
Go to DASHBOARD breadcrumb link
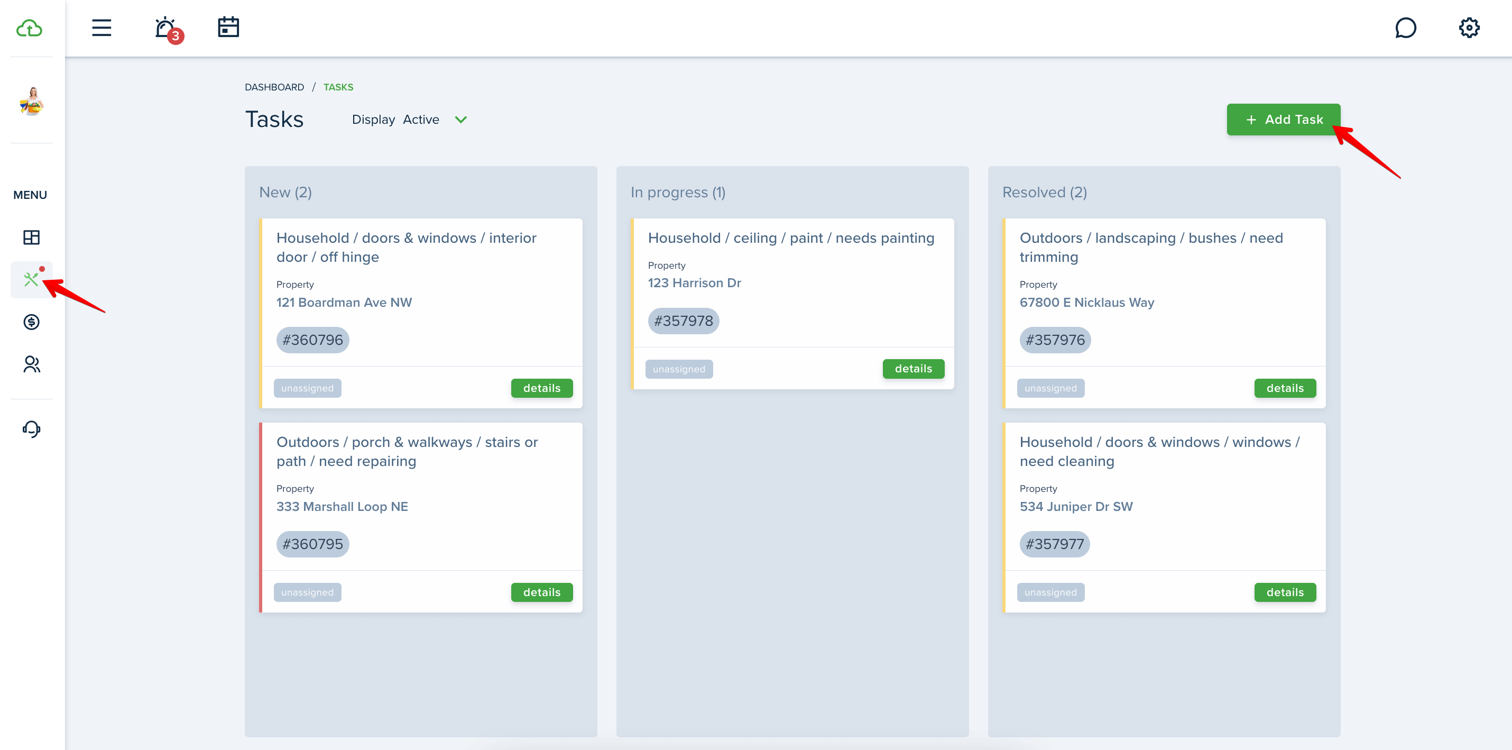[274, 87]
